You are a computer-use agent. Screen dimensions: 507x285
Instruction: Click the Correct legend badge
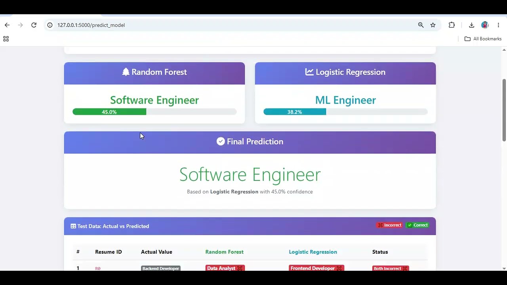(417, 225)
